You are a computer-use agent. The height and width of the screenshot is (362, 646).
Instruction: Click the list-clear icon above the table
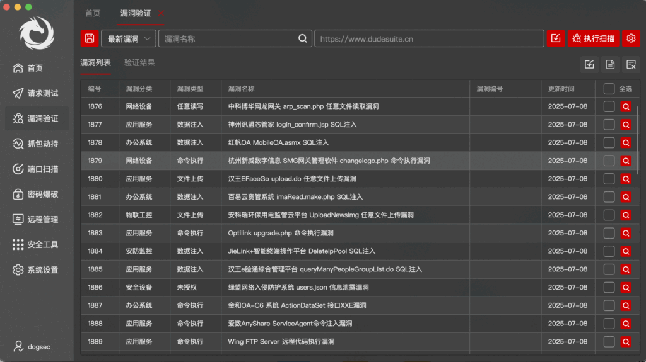630,64
